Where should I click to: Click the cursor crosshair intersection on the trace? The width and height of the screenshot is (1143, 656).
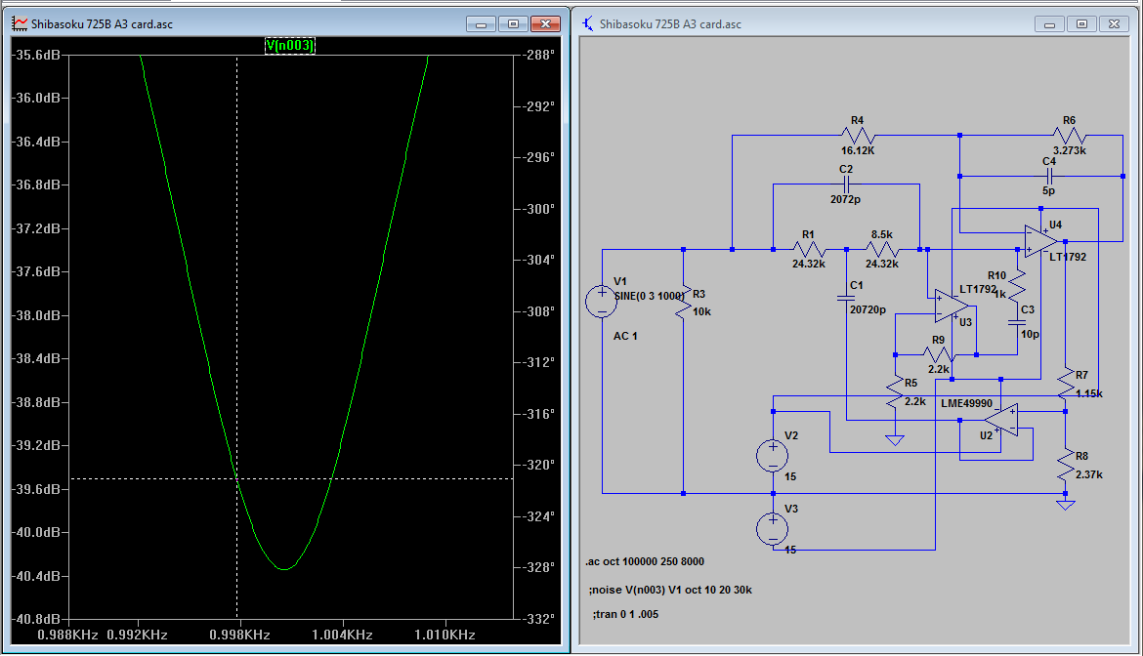(237, 479)
